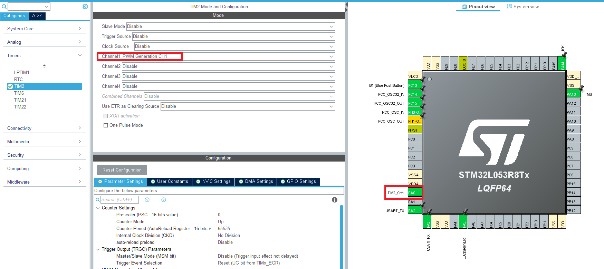Image resolution: width=604 pixels, height=269 pixels.
Task: Click the PC13 push button pin
Action: (414, 85)
